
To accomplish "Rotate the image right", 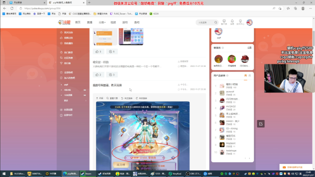I will tap(141, 98).
